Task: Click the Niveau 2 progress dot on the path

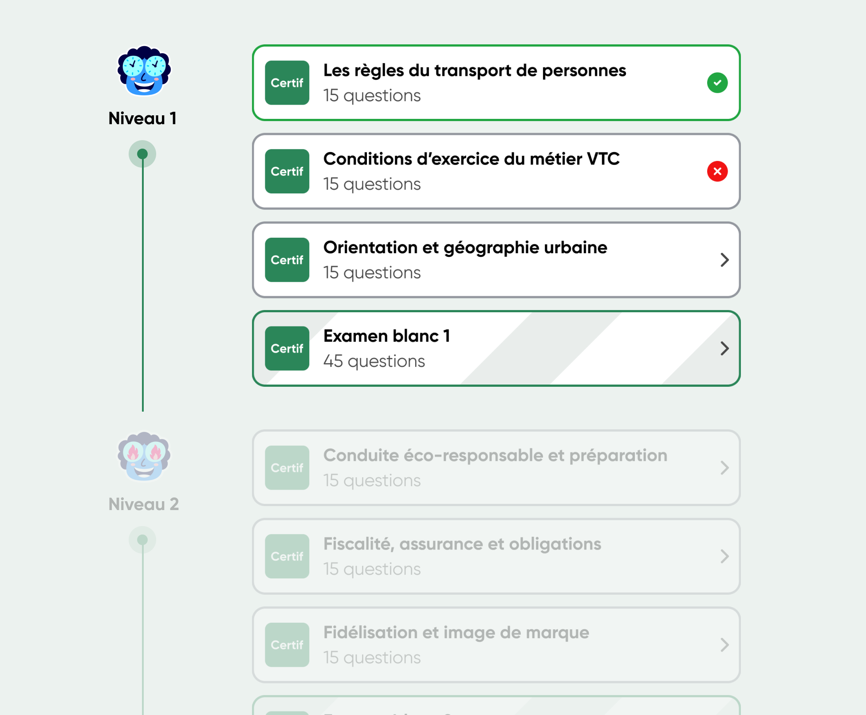Action: coord(142,540)
